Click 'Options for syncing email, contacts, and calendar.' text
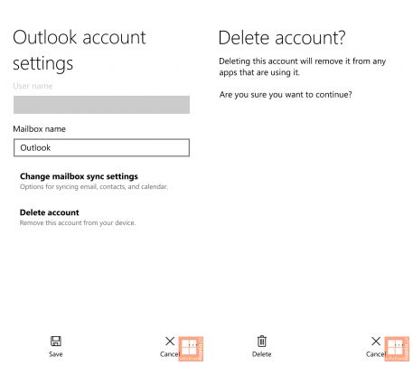Viewport: 413px width, 366px height. pos(94,187)
